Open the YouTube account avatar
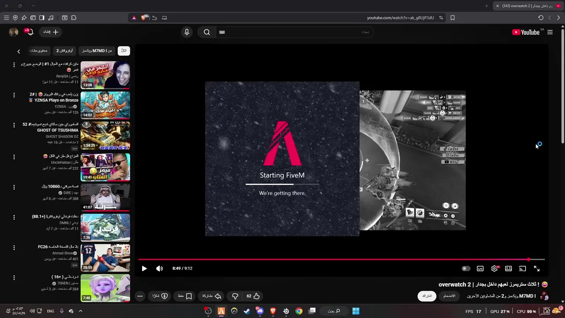The height and width of the screenshot is (318, 565). (14, 32)
